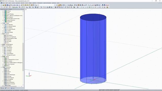Viewport: 162px width, 91px height.
Task: Switch to the Display navigator tab
Action: pos(7,88)
